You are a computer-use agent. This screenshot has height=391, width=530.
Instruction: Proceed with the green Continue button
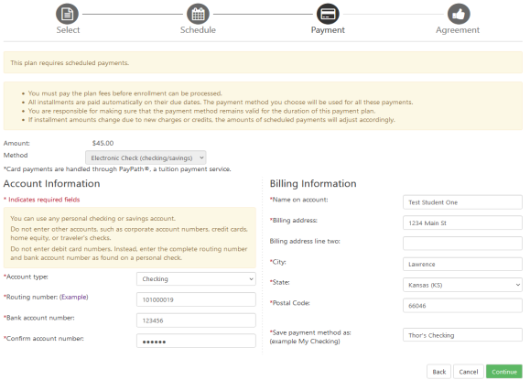(504, 372)
